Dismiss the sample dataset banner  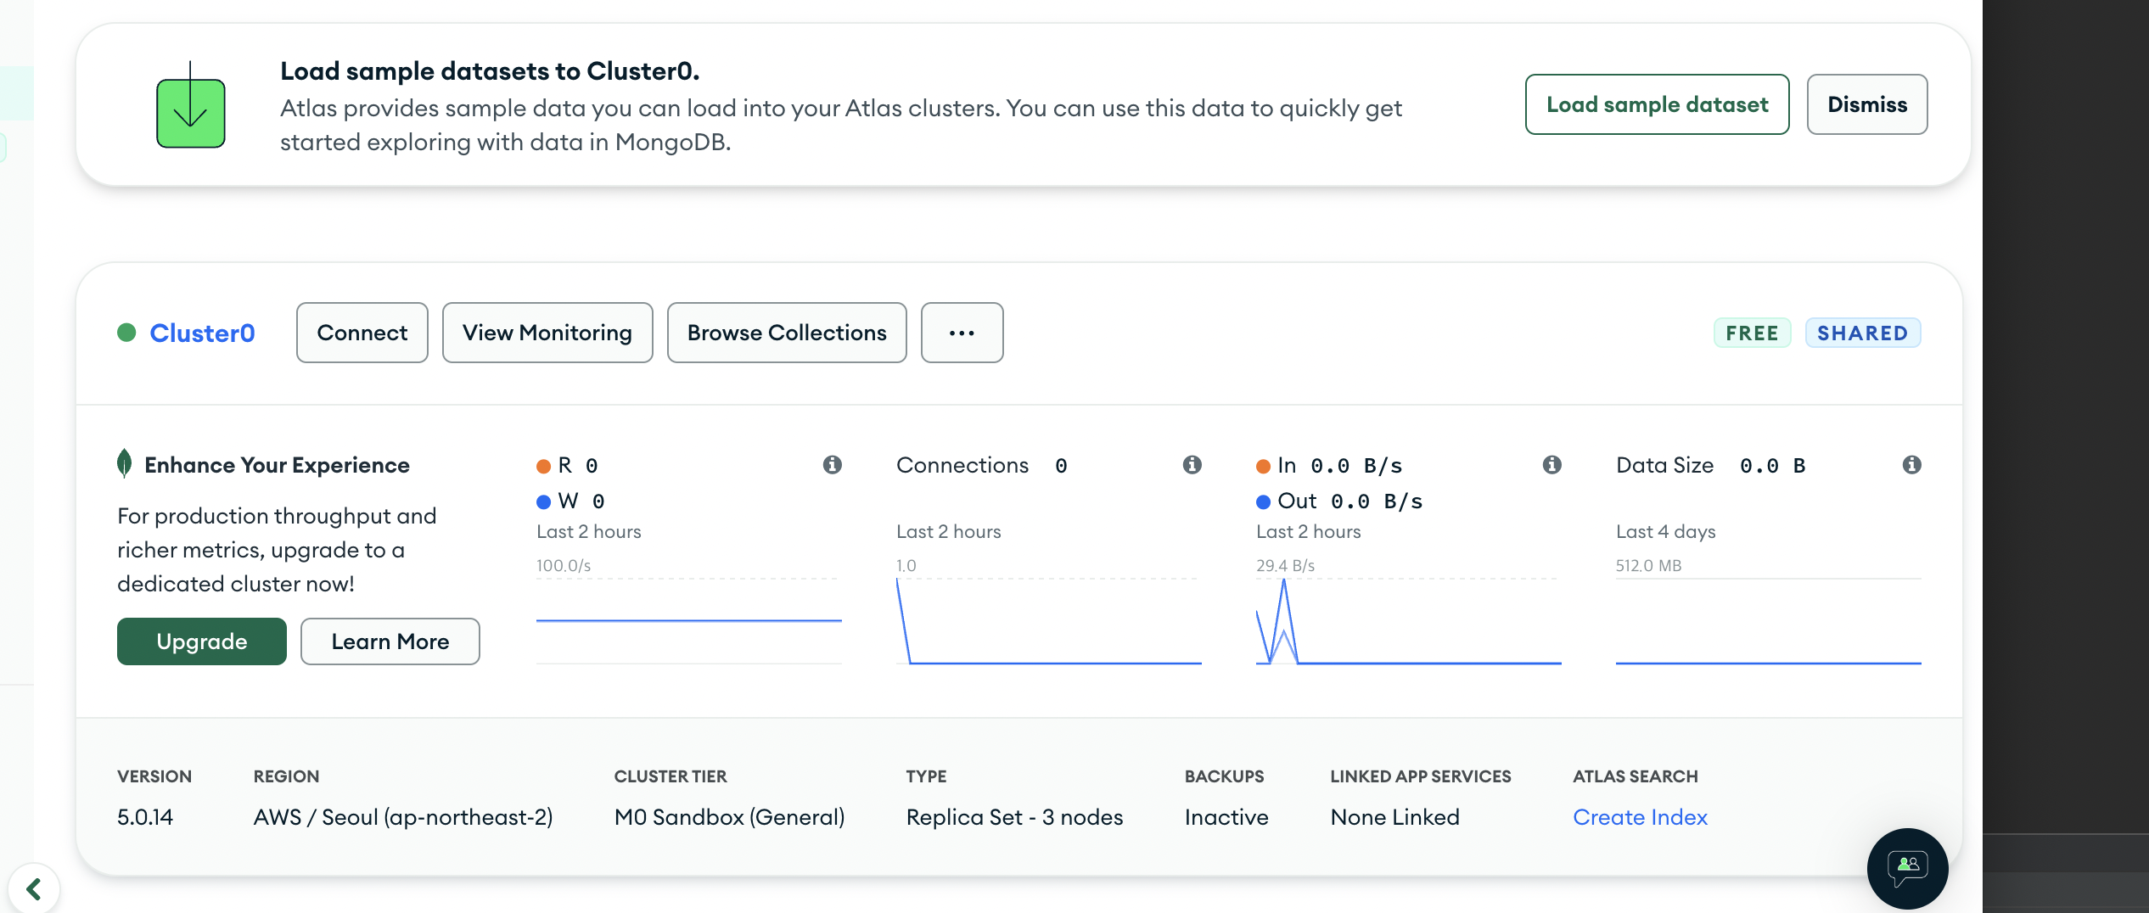1867,104
